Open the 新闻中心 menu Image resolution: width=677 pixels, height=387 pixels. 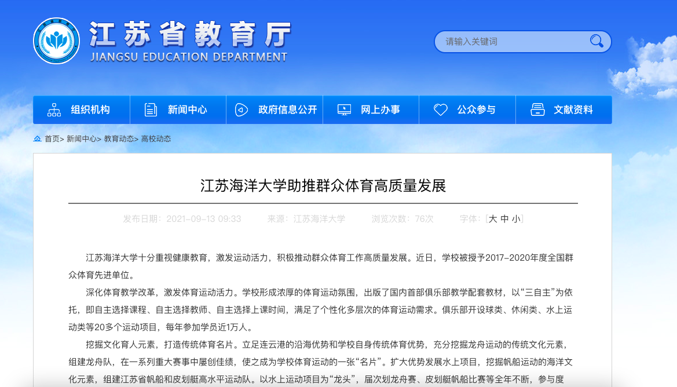(x=187, y=109)
